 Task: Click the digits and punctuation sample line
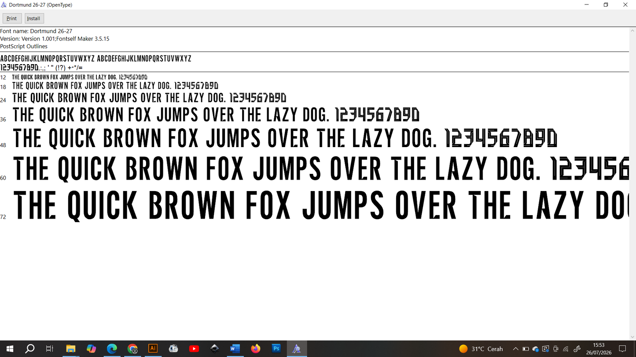coord(41,68)
